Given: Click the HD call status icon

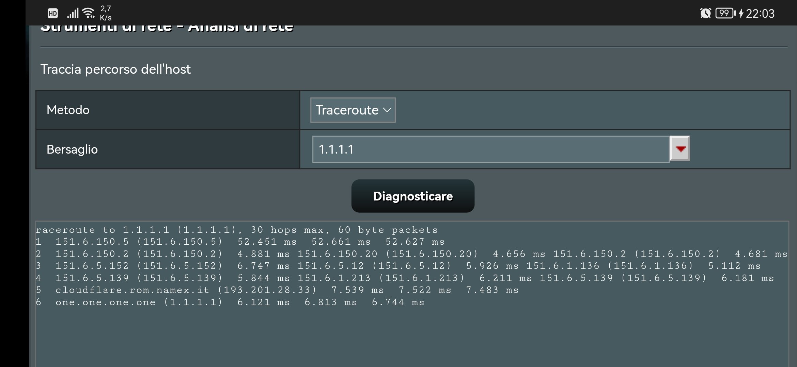Looking at the screenshot, I should tap(52, 14).
